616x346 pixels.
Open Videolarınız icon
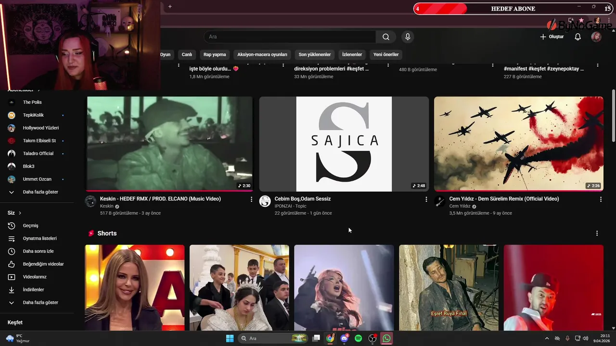click(12, 277)
